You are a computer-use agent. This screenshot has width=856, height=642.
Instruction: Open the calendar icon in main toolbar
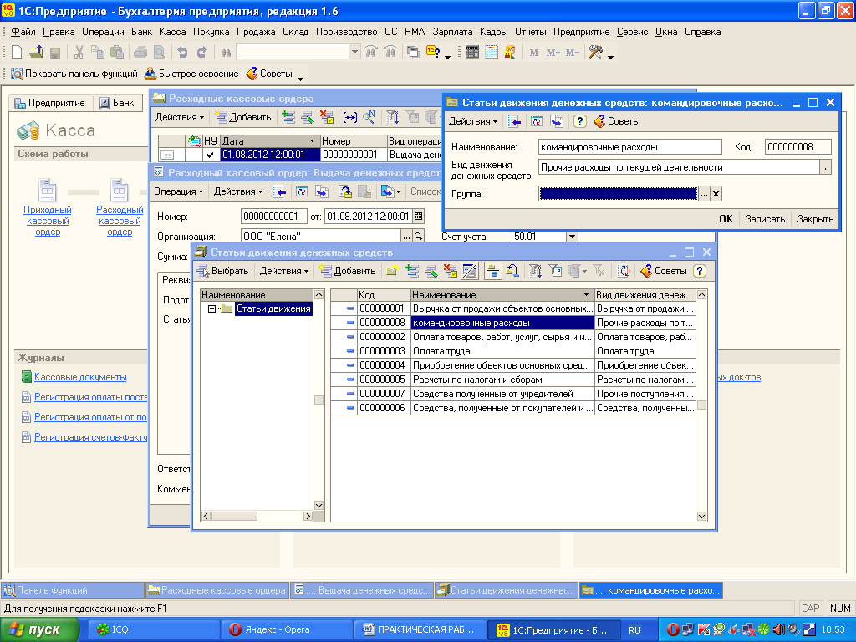point(492,53)
